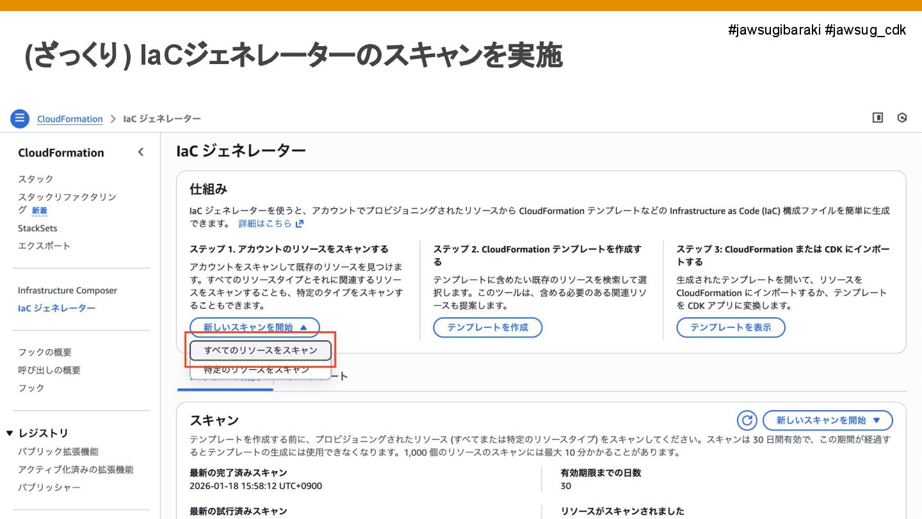Refresh the スキャン panel with the circular icon

pyautogui.click(x=747, y=420)
